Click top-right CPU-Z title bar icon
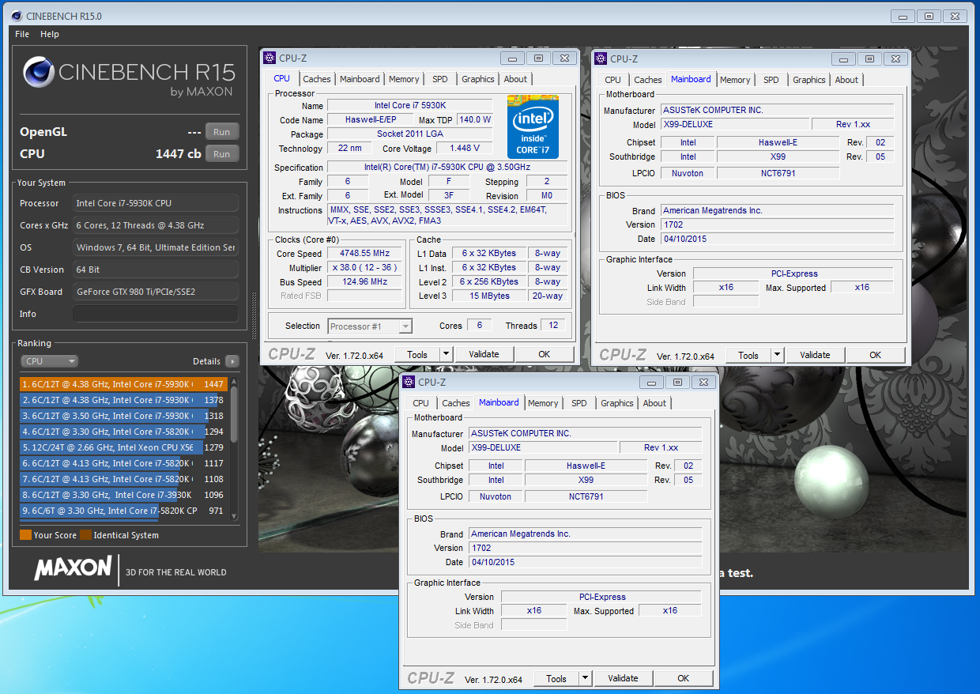Screen dimensions: 980x694 point(601,58)
